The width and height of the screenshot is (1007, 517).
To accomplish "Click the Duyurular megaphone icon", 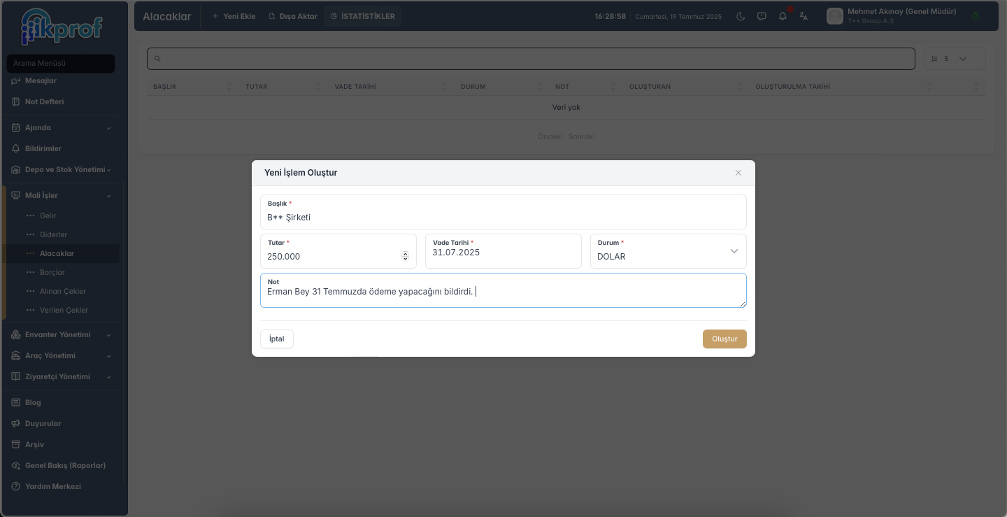I will point(16,423).
